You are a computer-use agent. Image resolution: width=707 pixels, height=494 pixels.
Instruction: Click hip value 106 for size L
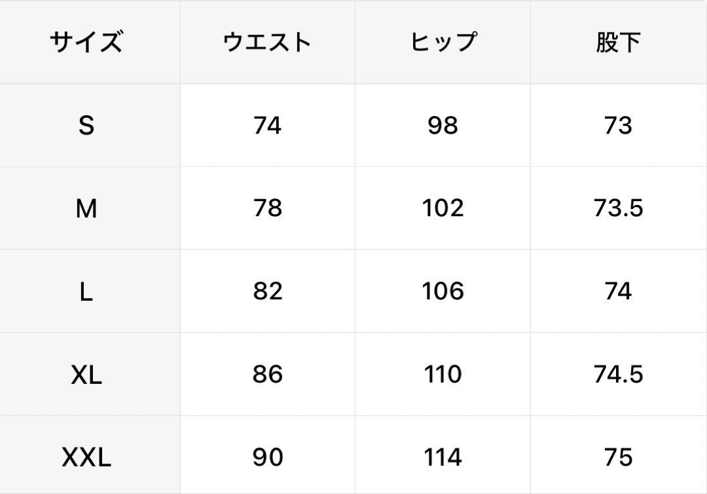(443, 292)
